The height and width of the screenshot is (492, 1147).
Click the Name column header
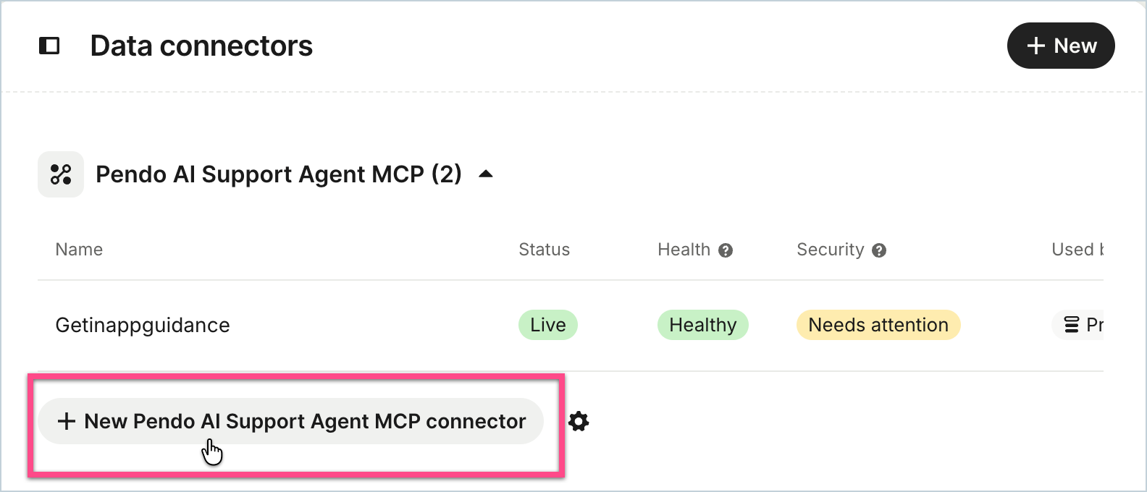[79, 250]
